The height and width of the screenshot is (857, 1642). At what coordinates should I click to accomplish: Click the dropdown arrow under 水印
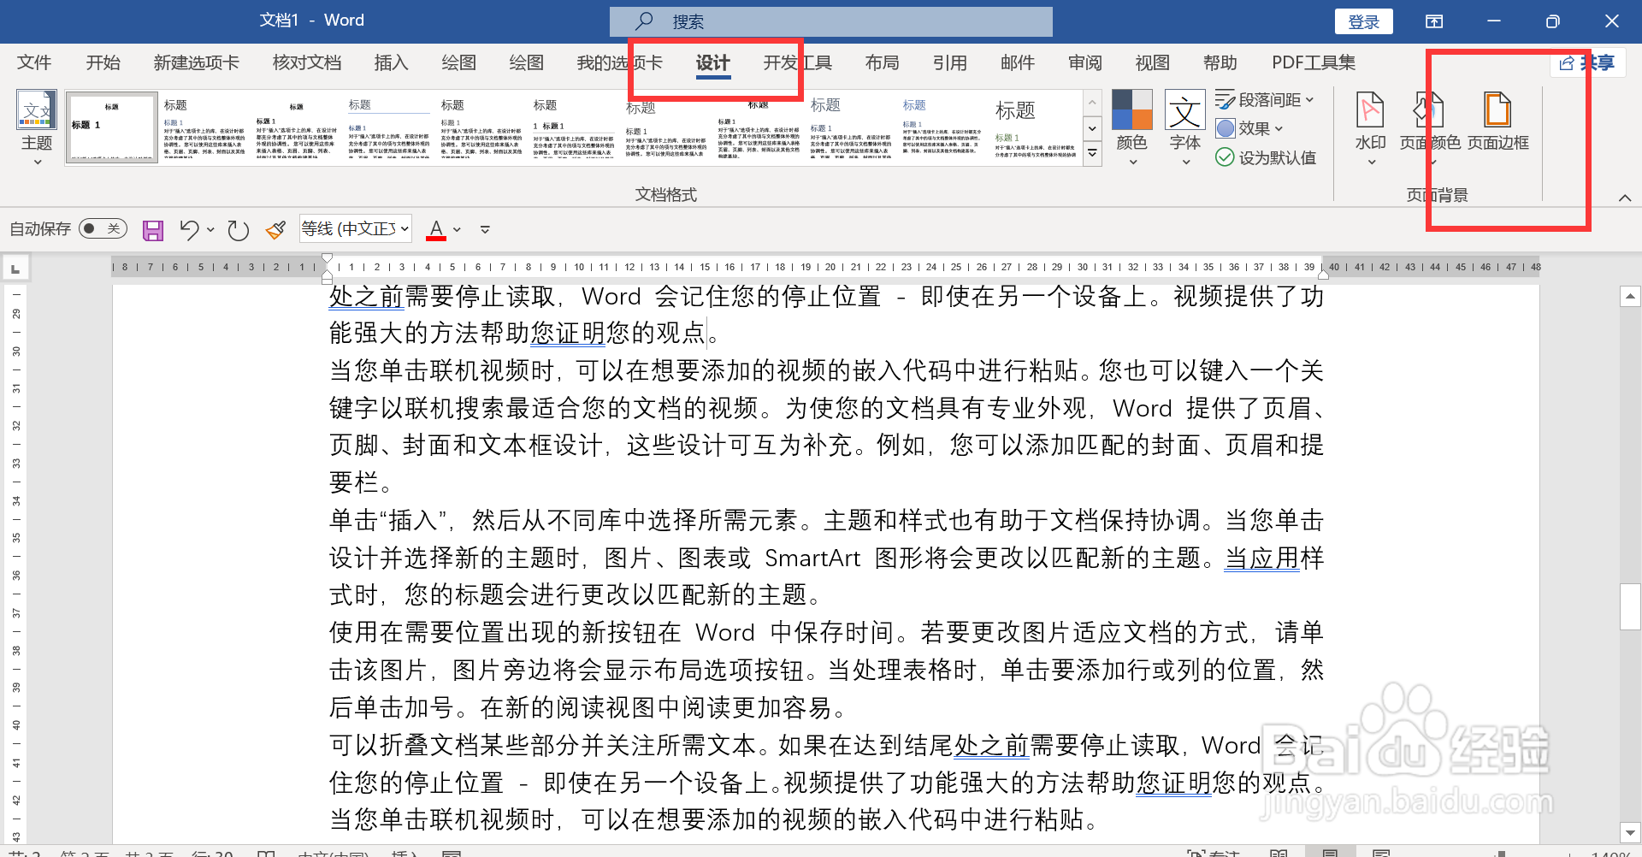1371,162
